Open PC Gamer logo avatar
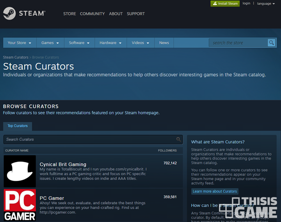 pyautogui.click(x=20, y=205)
